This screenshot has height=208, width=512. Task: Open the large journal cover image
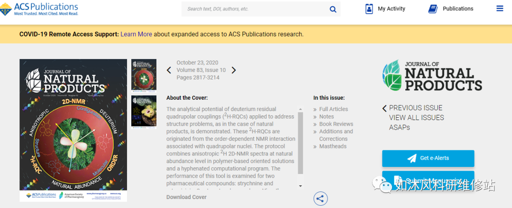click(x=73, y=130)
